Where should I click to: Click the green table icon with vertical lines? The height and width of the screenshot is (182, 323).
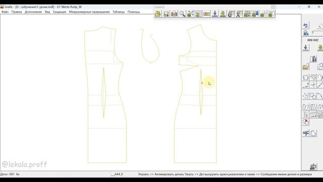(x=263, y=14)
